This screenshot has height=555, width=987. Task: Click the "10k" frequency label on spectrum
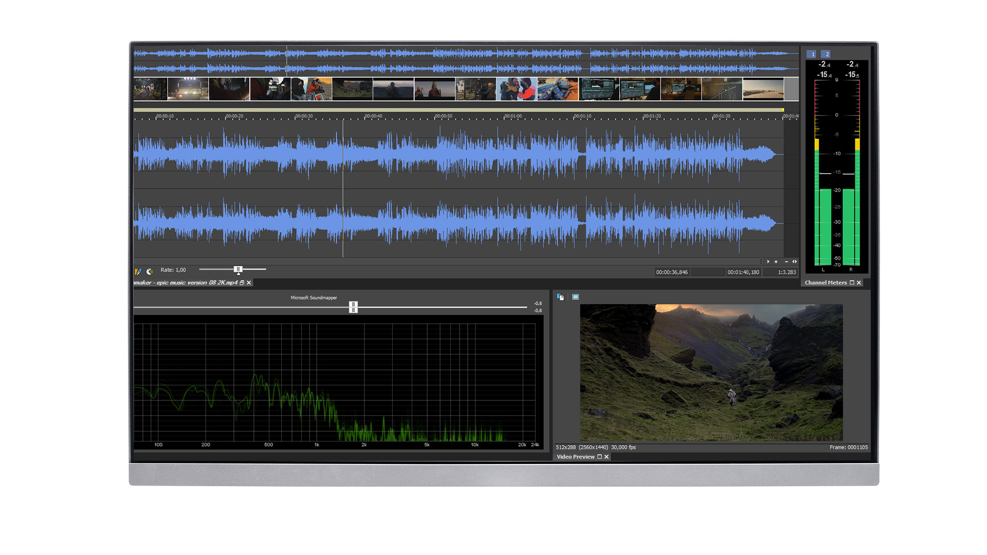[x=474, y=445]
